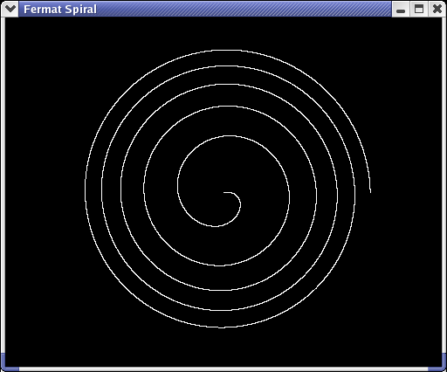The height and width of the screenshot is (372, 447).
Task: Click the spiral's inner starting point
Action: pos(224,192)
